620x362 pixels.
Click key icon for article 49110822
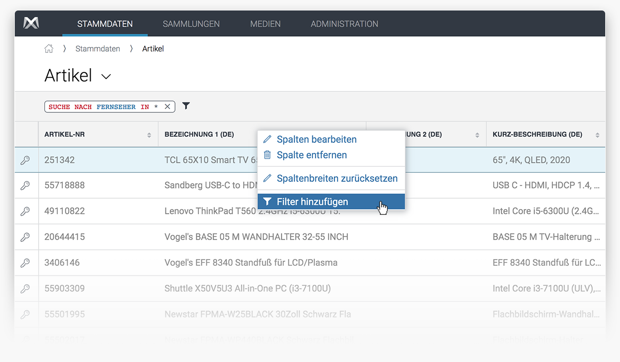(x=25, y=211)
